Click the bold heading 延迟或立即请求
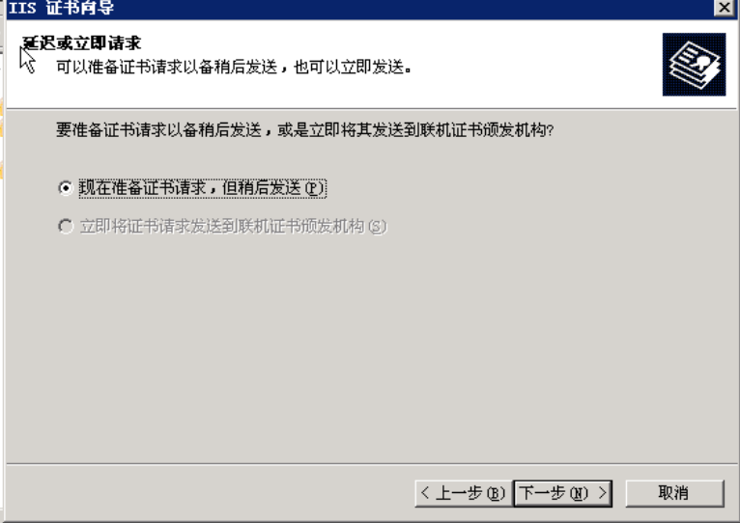Screen dimensions: 740x523 (82, 43)
